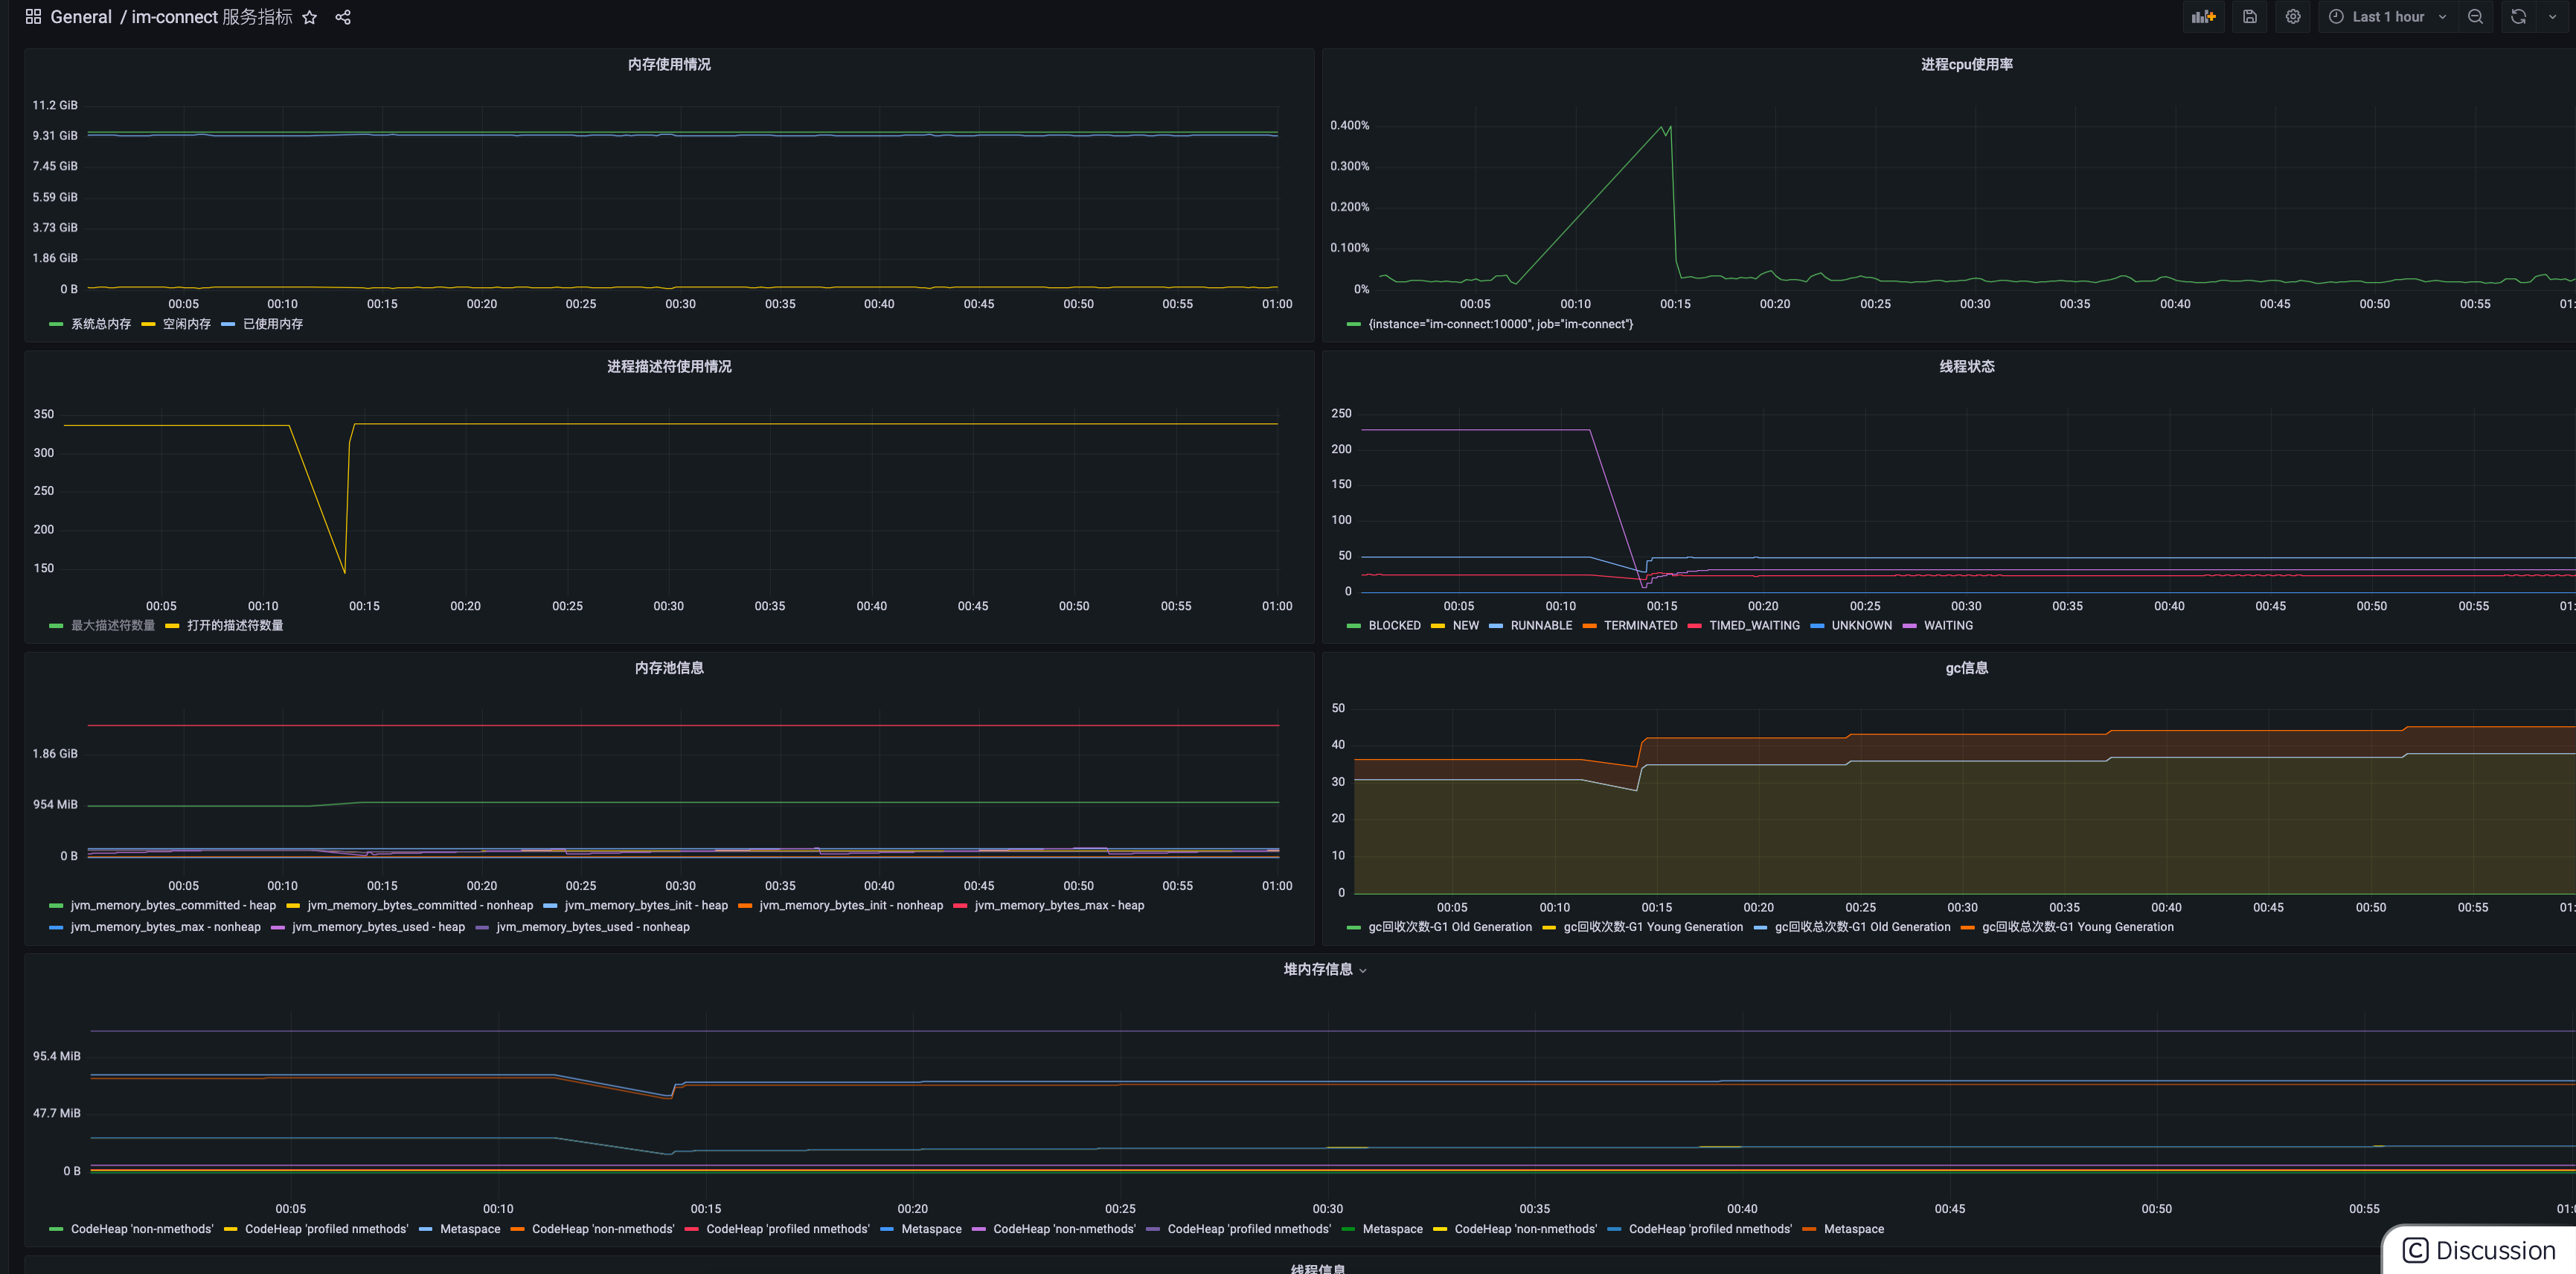
Task: Toggle 打开的描述符数量 legend series
Action: click(234, 626)
